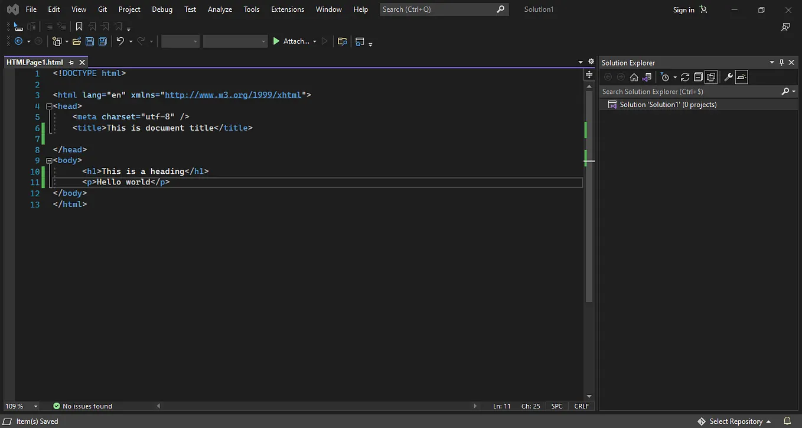Click the Send Feedback icon at top right
This screenshot has width=802, height=428.
point(785,27)
